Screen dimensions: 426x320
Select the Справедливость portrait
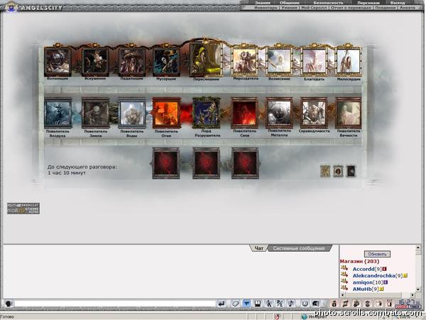click(314, 113)
